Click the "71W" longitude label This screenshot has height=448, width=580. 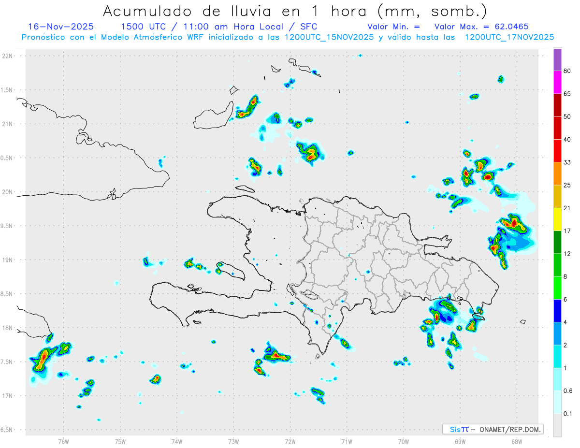[x=347, y=441]
